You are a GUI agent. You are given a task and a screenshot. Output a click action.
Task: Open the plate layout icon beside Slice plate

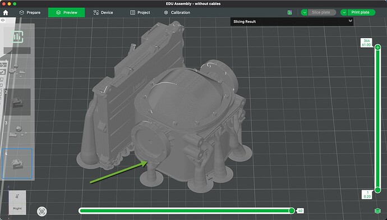point(290,12)
